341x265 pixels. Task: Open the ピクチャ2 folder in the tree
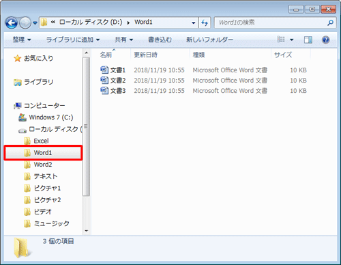47,200
